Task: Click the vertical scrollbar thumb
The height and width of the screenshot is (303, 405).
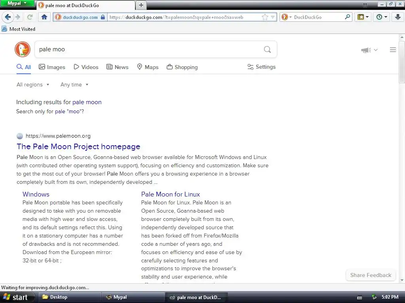Action: 402,62
